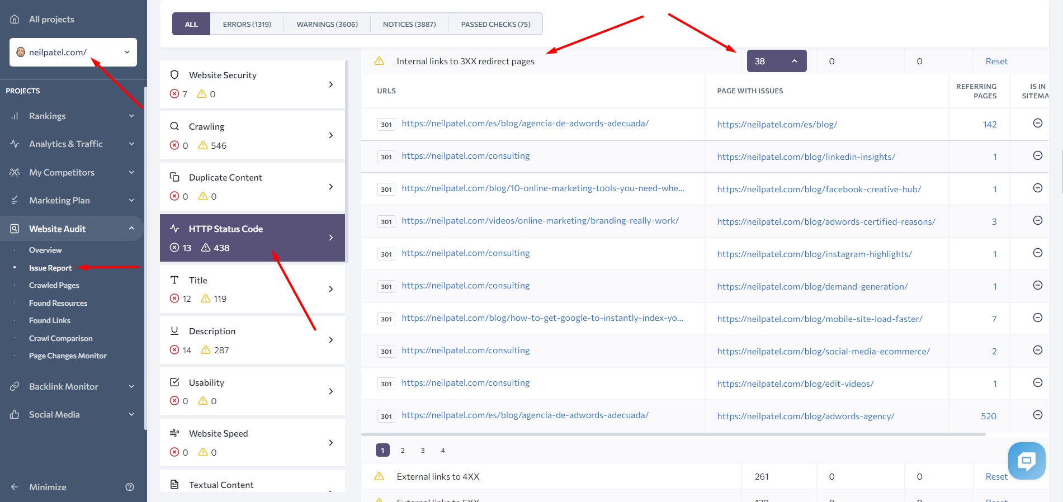Open HTTP Status Code category
Screen dimensions: 1063x502
[x=252, y=238]
